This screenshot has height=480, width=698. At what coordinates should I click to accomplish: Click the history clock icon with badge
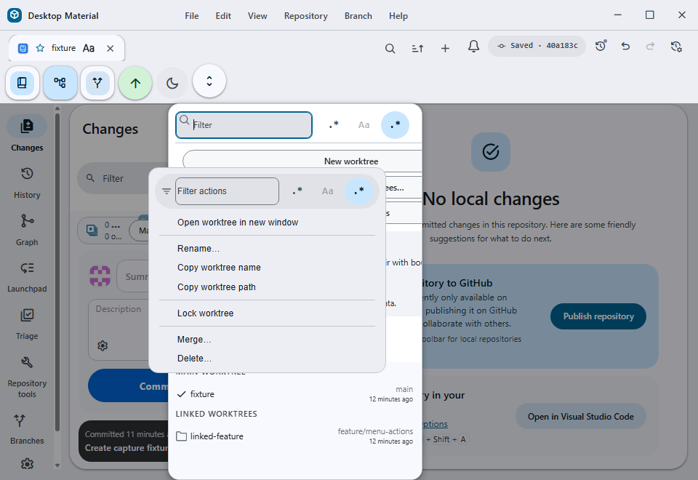click(601, 46)
